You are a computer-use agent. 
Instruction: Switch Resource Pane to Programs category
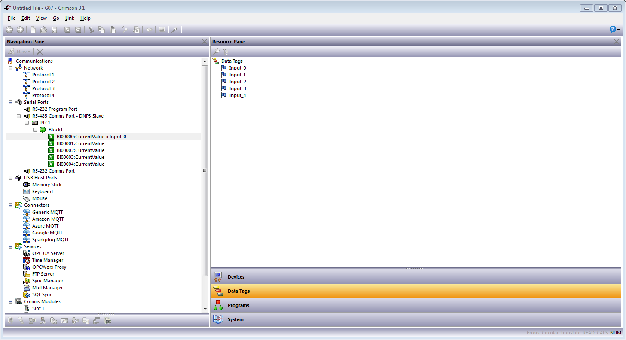tap(415, 305)
